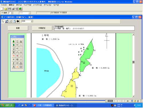The width and height of the screenshot is (143, 108).
Task: Click the green Start button
Action: (8, 105)
